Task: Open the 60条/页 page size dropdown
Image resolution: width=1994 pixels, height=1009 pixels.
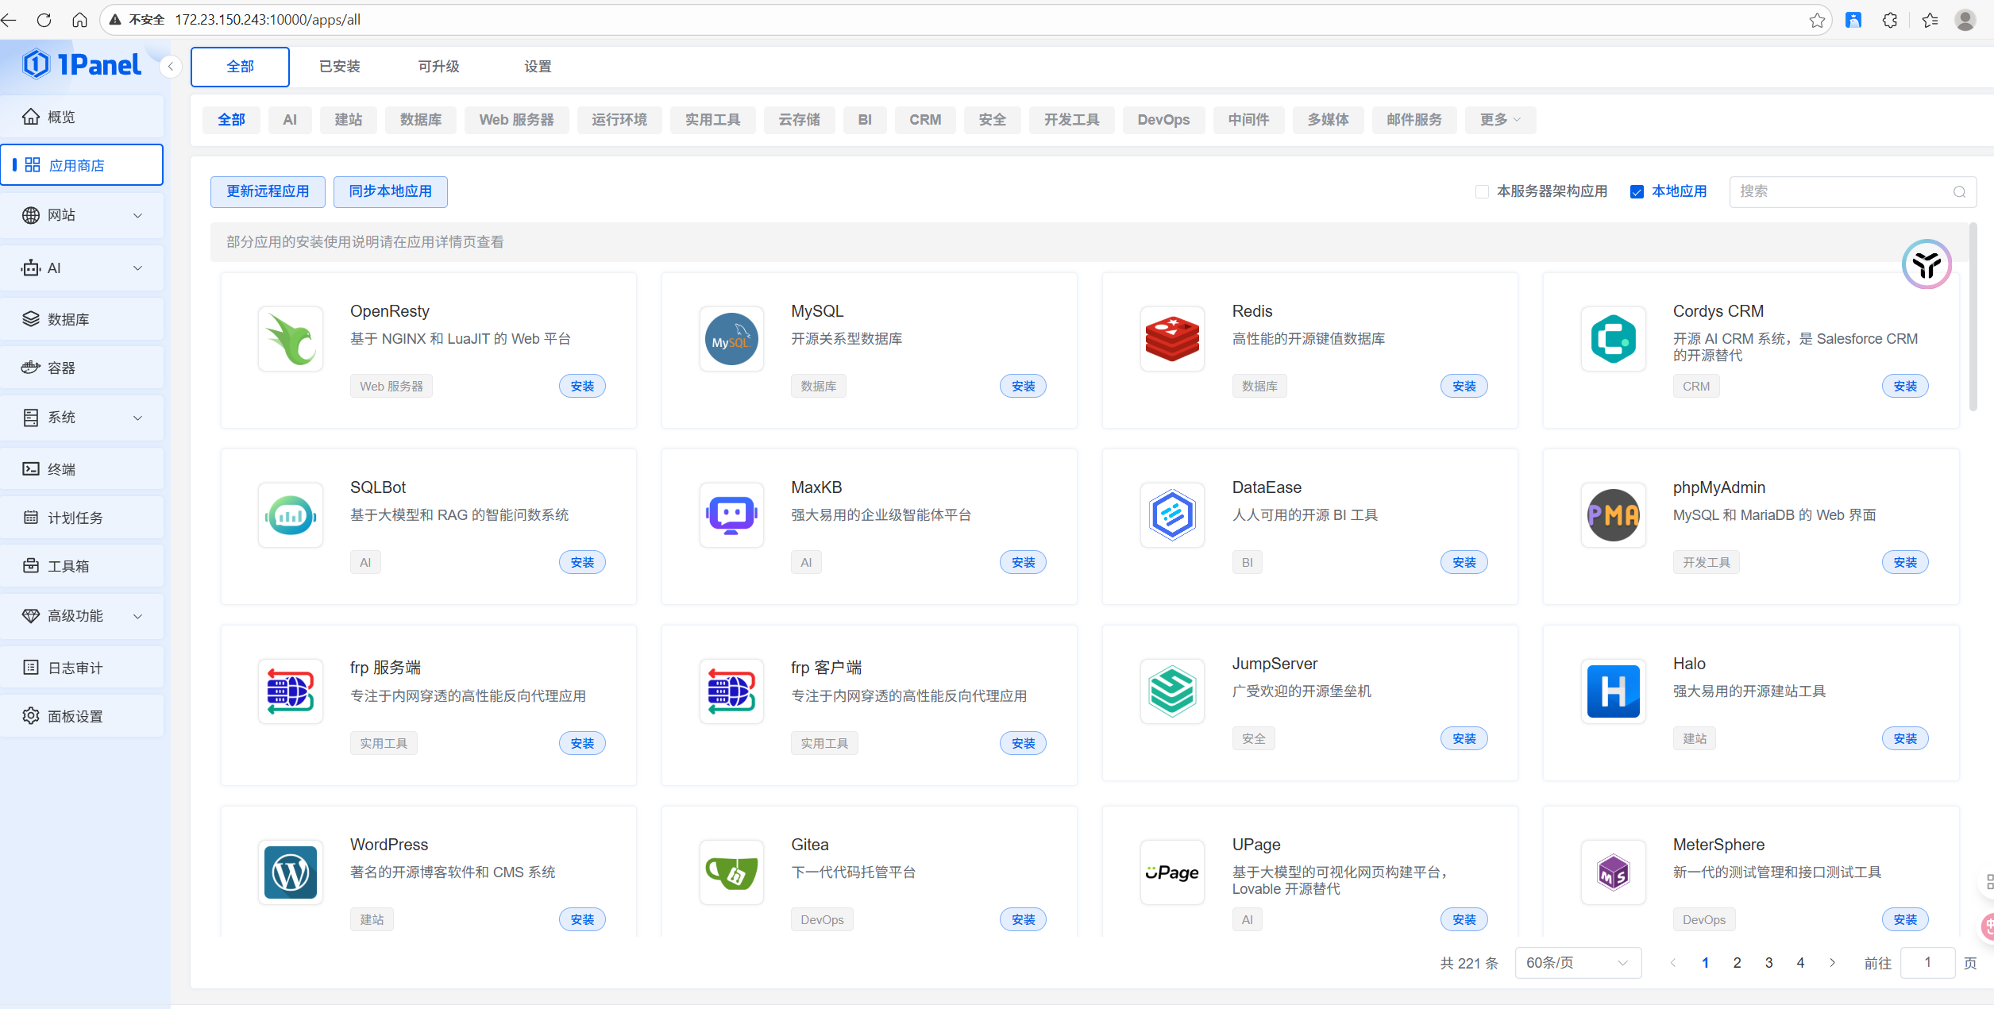Action: pos(1577,962)
